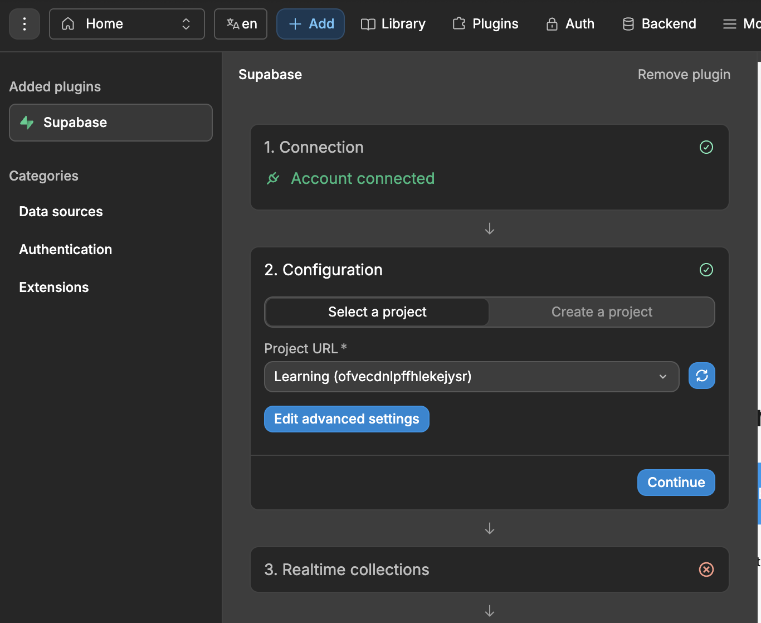Open the Data sources category
Screen dimensions: 761x623
coord(61,212)
